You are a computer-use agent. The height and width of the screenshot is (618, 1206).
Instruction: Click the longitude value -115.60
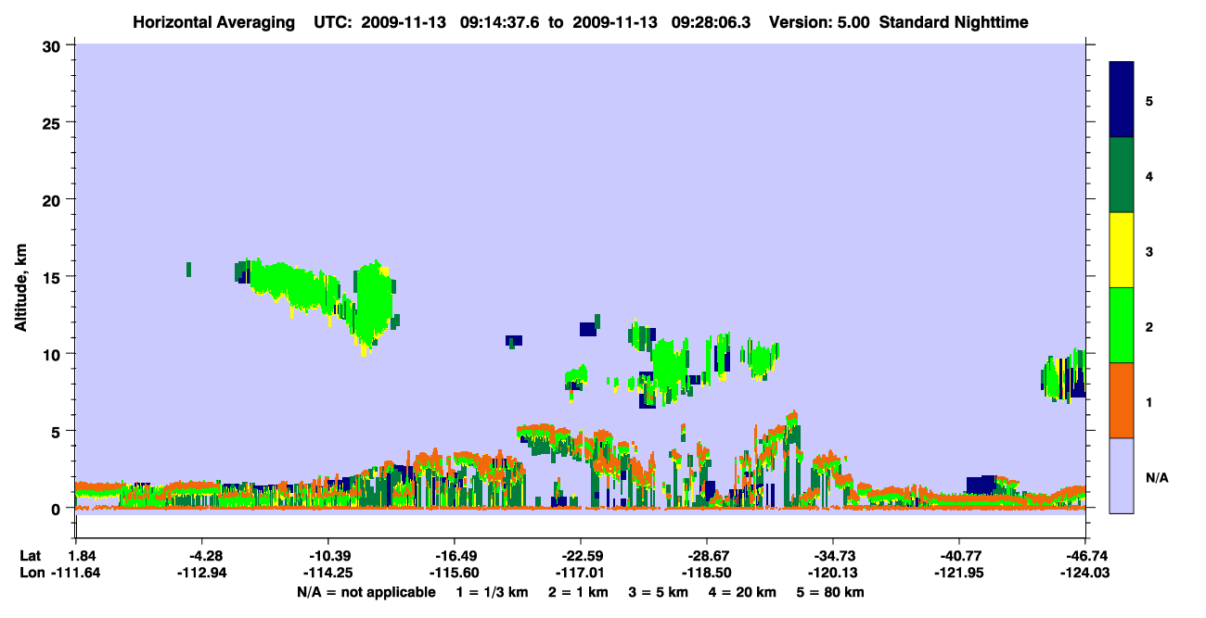pos(455,573)
